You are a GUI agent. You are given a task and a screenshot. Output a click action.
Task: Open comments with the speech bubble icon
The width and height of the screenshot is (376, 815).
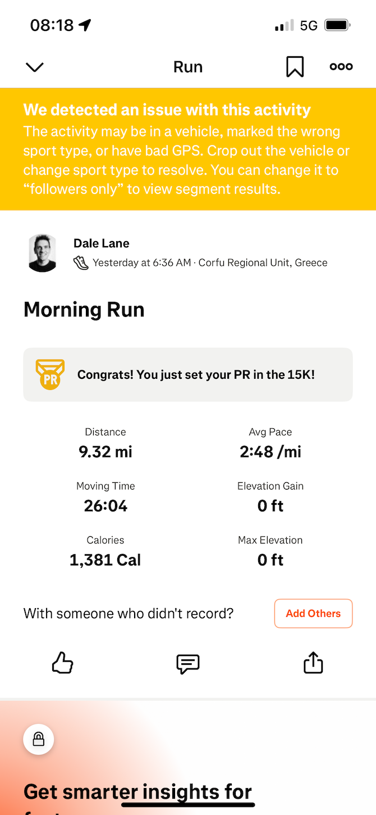[188, 663]
